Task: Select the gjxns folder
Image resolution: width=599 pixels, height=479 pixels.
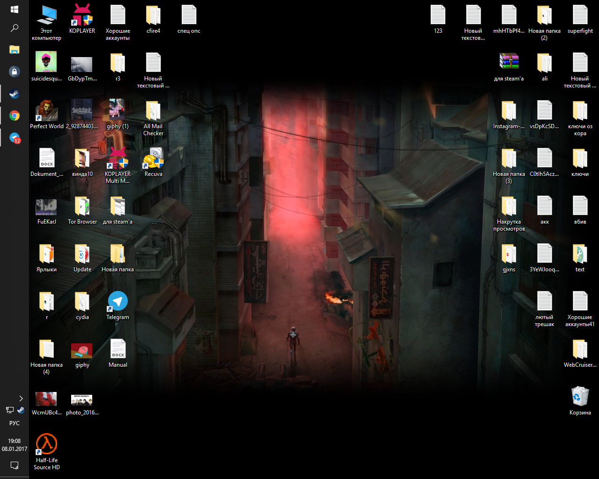Action: (x=509, y=258)
